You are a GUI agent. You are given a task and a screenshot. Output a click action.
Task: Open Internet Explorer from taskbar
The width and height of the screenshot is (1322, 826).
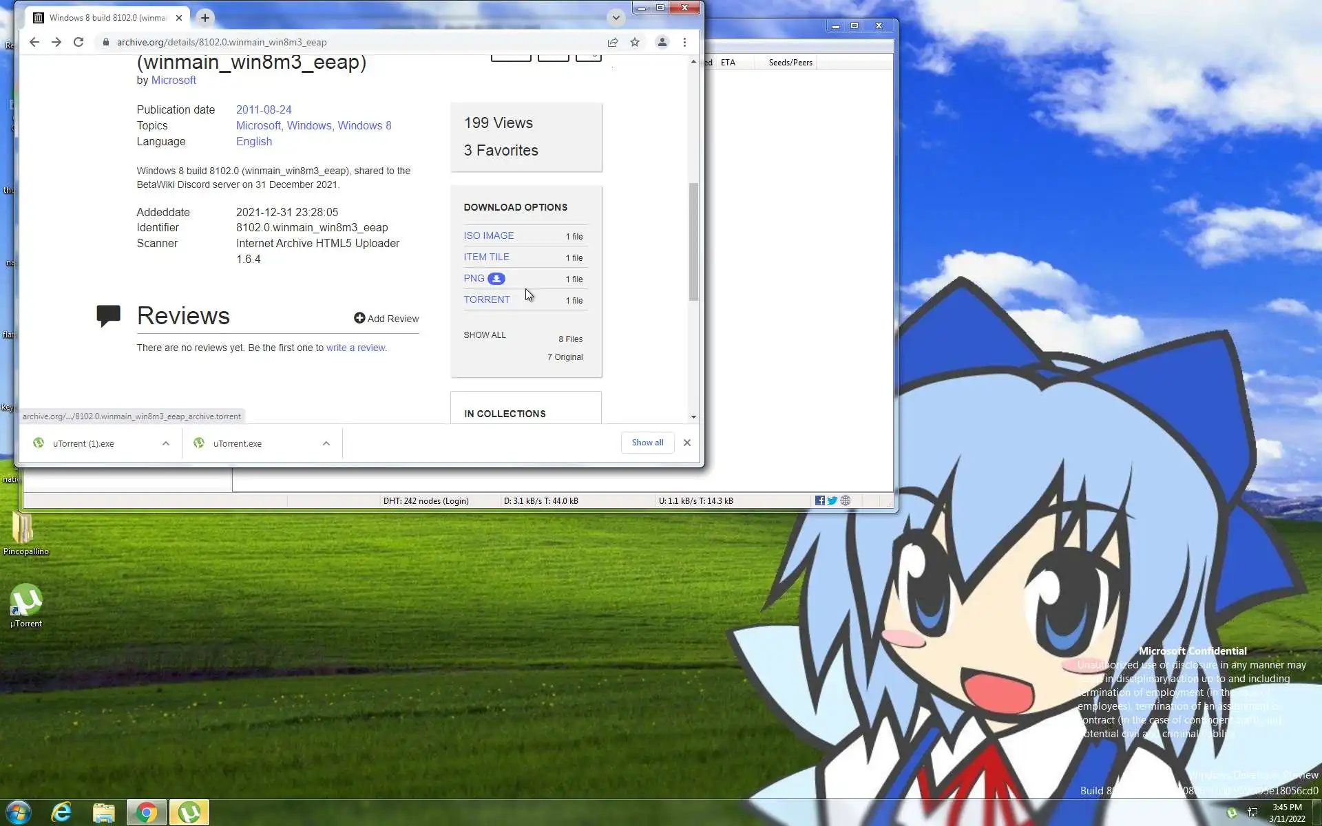[61, 812]
